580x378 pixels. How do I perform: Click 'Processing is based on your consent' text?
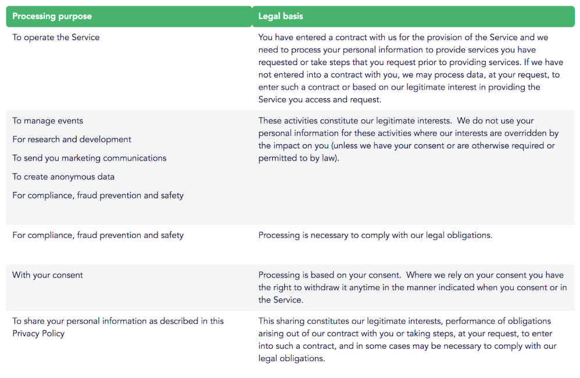coord(329,275)
